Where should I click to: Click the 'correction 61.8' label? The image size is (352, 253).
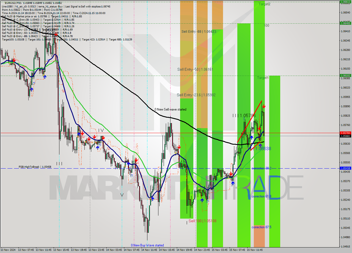[x=261, y=196]
